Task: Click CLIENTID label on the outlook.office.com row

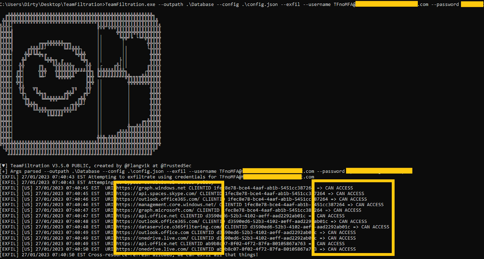Action: pos(203,233)
